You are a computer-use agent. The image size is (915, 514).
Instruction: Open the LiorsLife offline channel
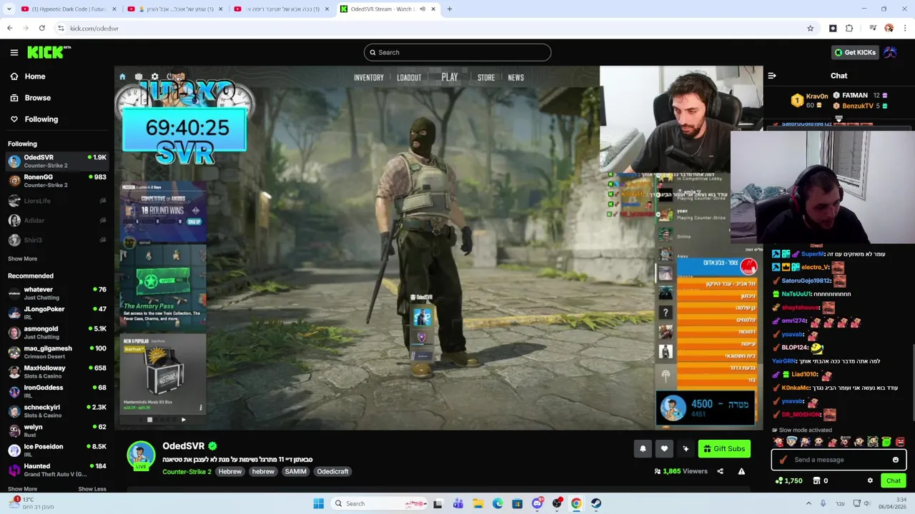pyautogui.click(x=57, y=201)
